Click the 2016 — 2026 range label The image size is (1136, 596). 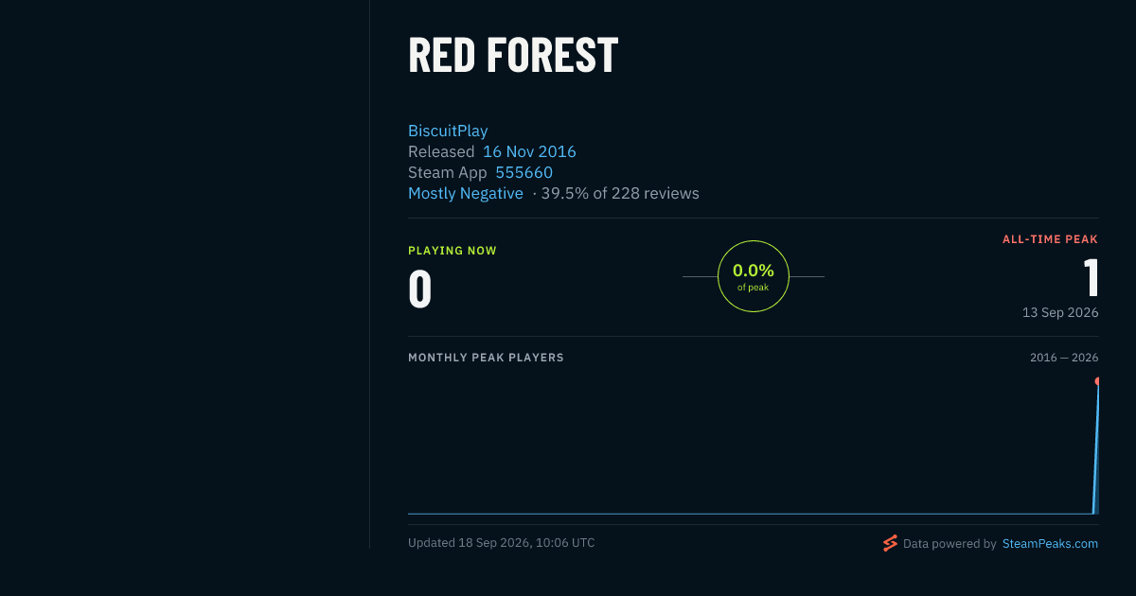[x=1064, y=358]
